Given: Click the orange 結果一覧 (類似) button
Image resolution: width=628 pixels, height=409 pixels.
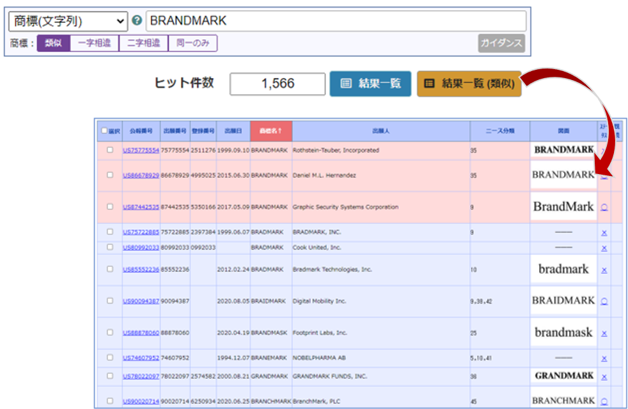Looking at the screenshot, I should pyautogui.click(x=469, y=83).
